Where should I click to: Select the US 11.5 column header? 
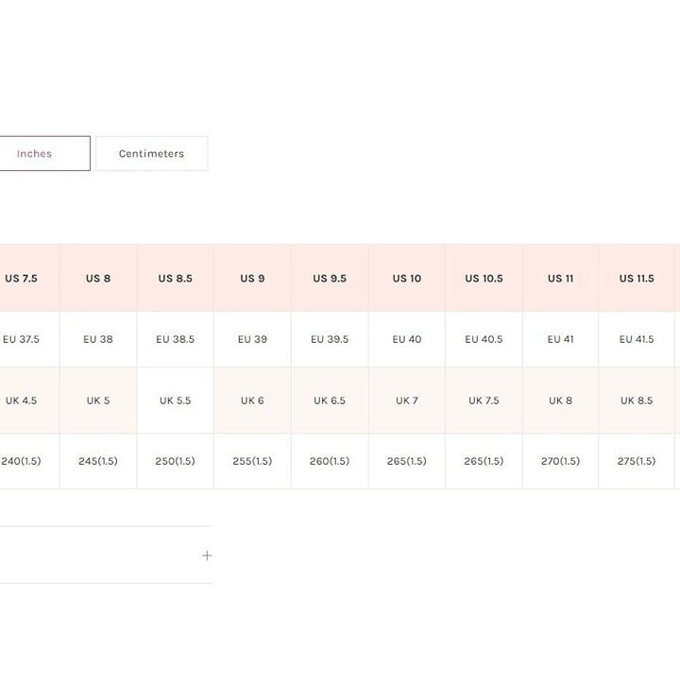(x=637, y=278)
